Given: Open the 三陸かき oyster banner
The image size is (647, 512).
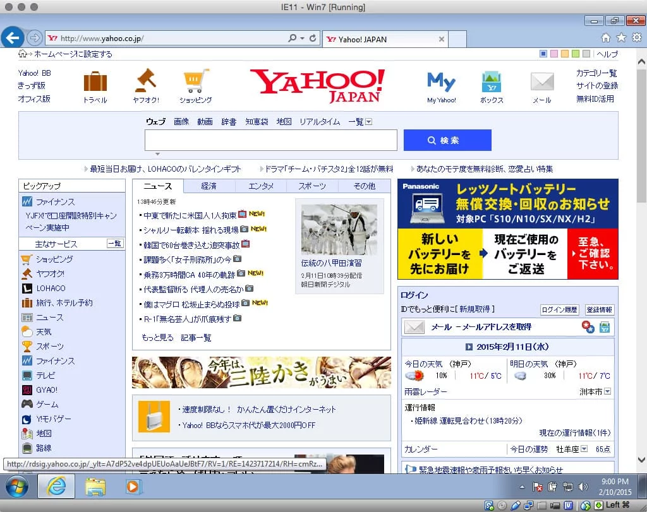Looking at the screenshot, I should (x=261, y=372).
